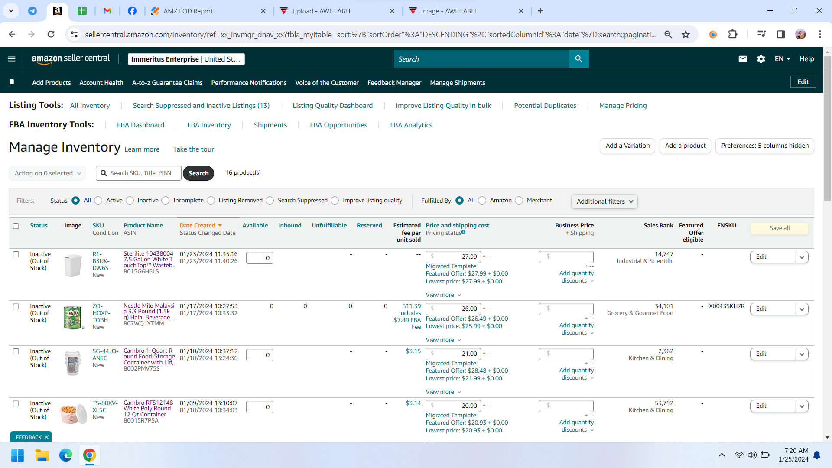This screenshot has height=468, width=832.
Task: Click the Chrome profile avatar
Action: (801, 34)
